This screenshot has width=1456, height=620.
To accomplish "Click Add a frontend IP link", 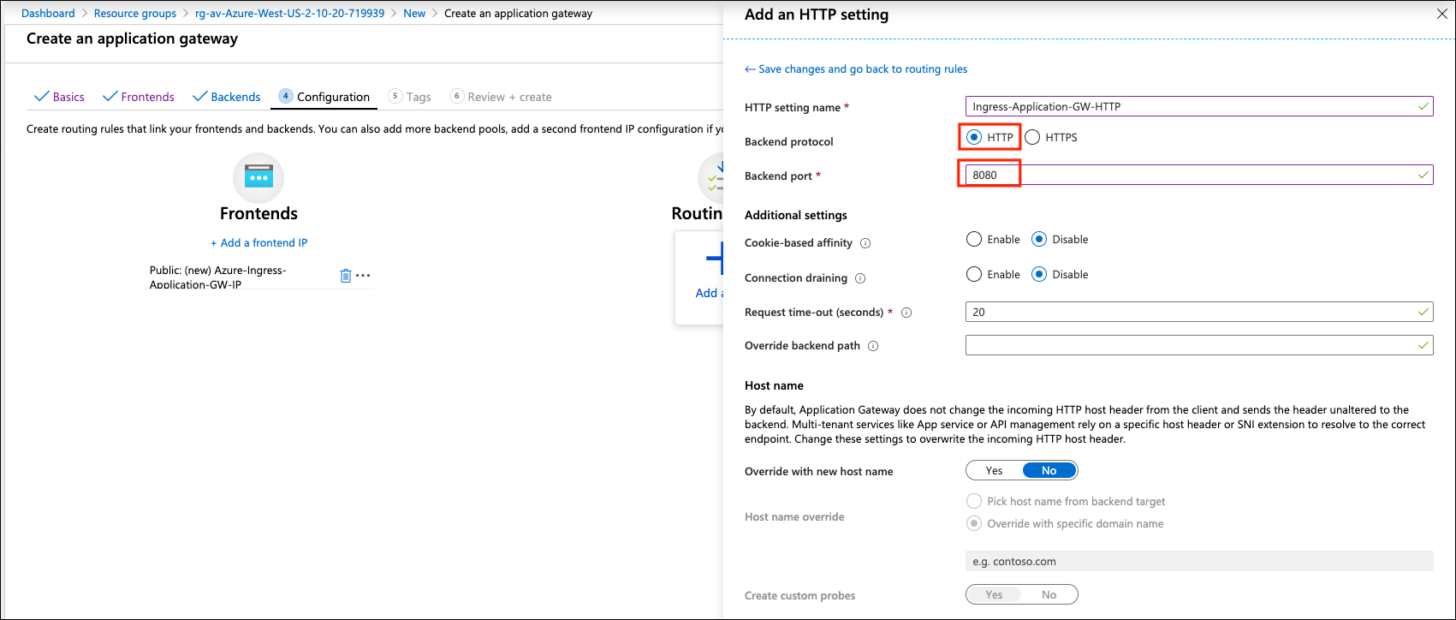I will tap(259, 243).
